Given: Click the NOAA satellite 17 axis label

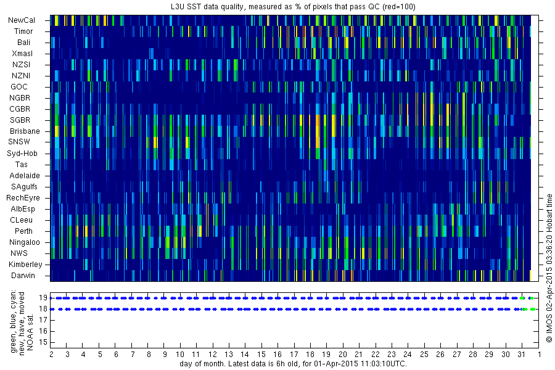Looking at the screenshot, I should [x=43, y=320].
